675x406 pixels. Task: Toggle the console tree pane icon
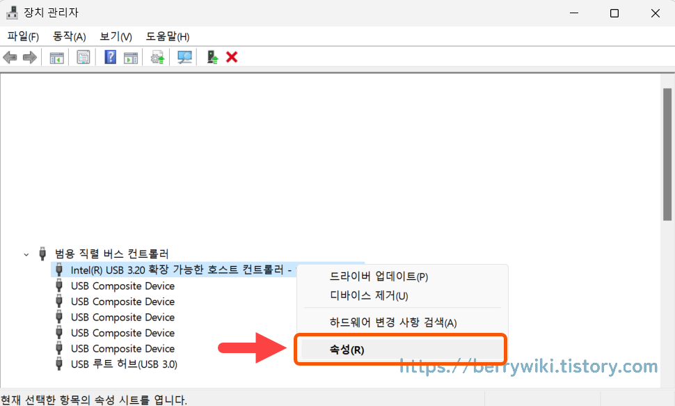[56, 56]
